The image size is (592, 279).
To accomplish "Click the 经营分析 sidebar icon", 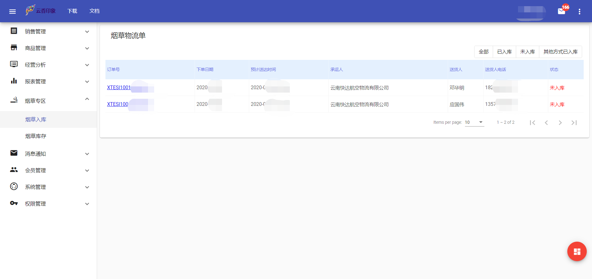I will (x=14, y=64).
